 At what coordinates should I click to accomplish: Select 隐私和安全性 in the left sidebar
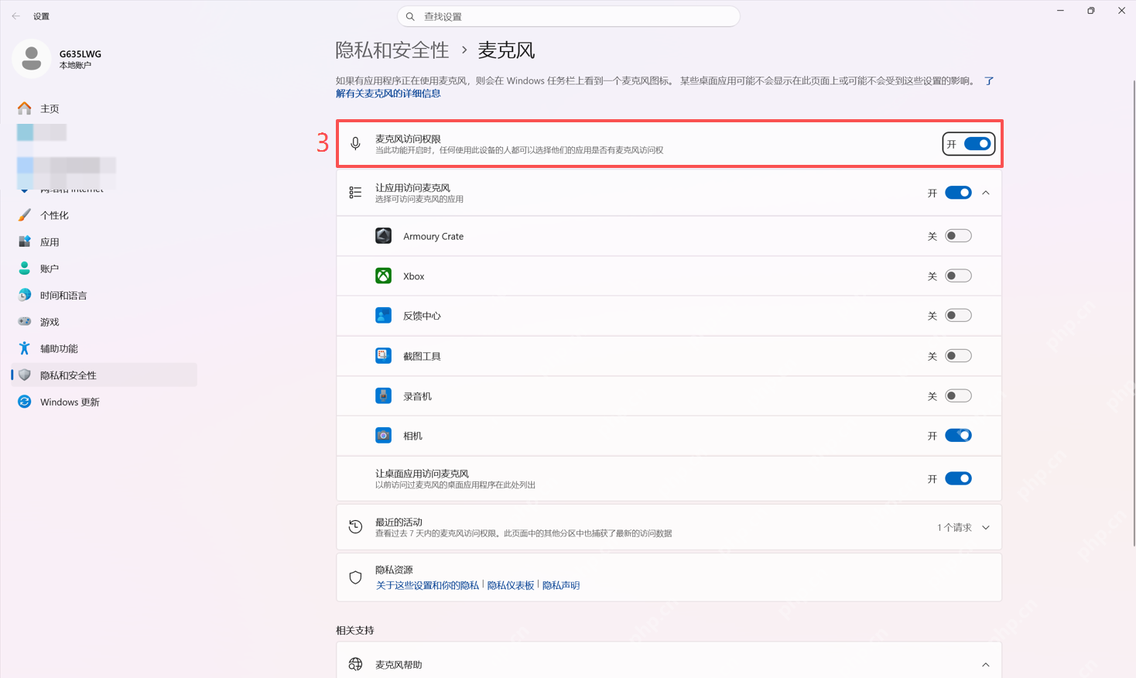coord(104,375)
